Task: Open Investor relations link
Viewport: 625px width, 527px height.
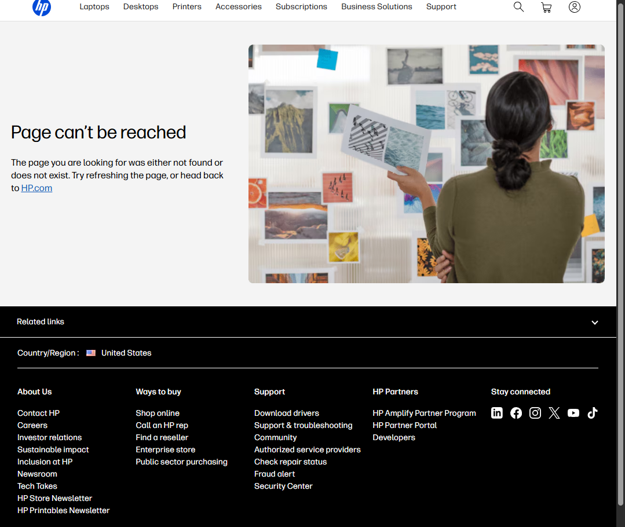Action: [49, 437]
